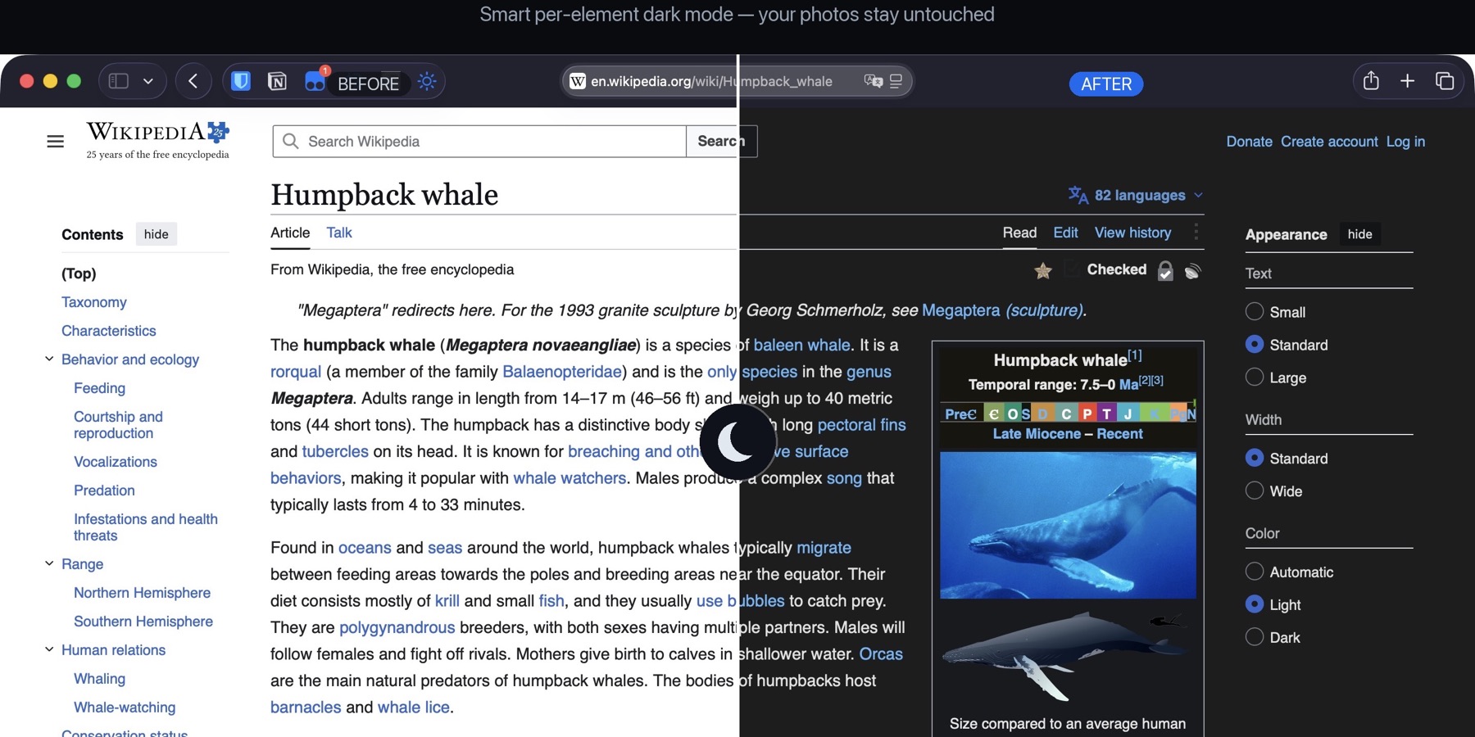This screenshot has height=737, width=1475.
Task: Jump to (Top) in Contents
Action: coord(79,274)
